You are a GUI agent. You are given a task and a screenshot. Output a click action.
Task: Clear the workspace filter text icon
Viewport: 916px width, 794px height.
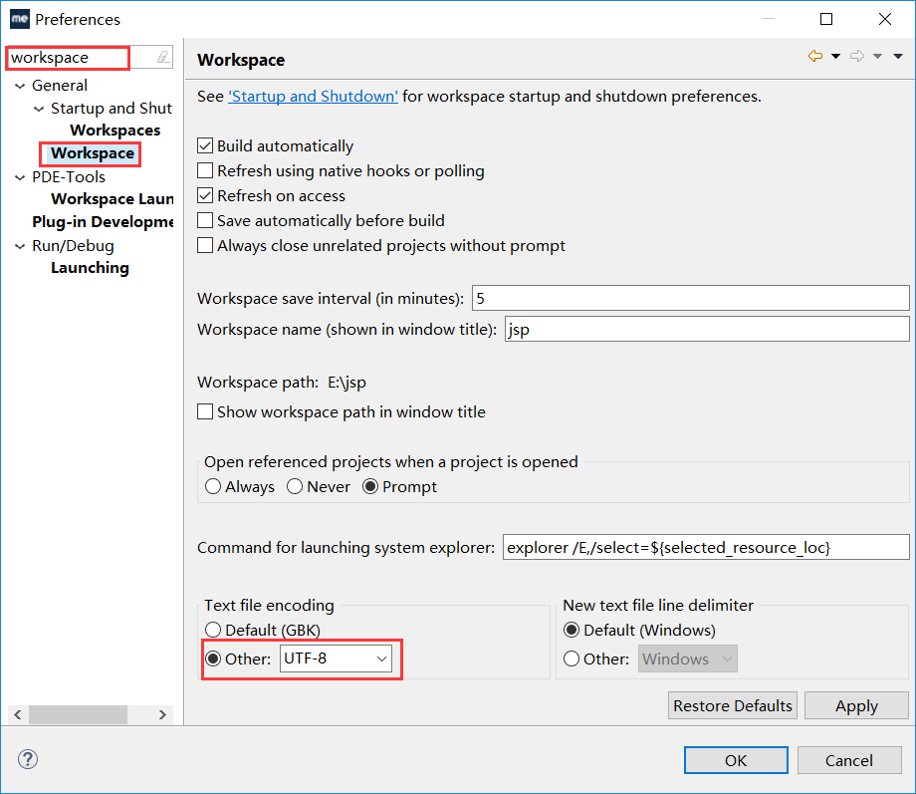163,58
